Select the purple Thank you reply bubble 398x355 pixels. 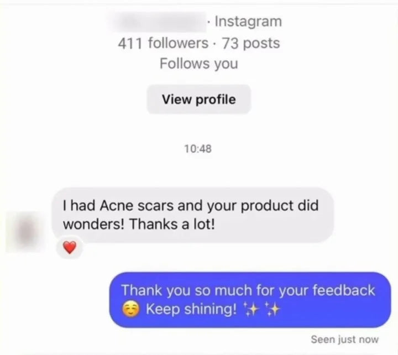pyautogui.click(x=250, y=300)
